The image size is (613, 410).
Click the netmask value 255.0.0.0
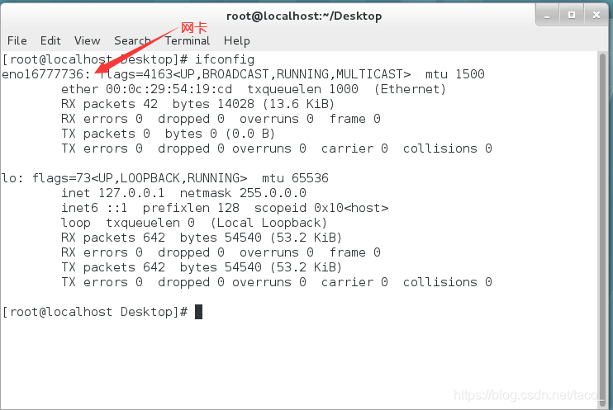click(x=273, y=193)
